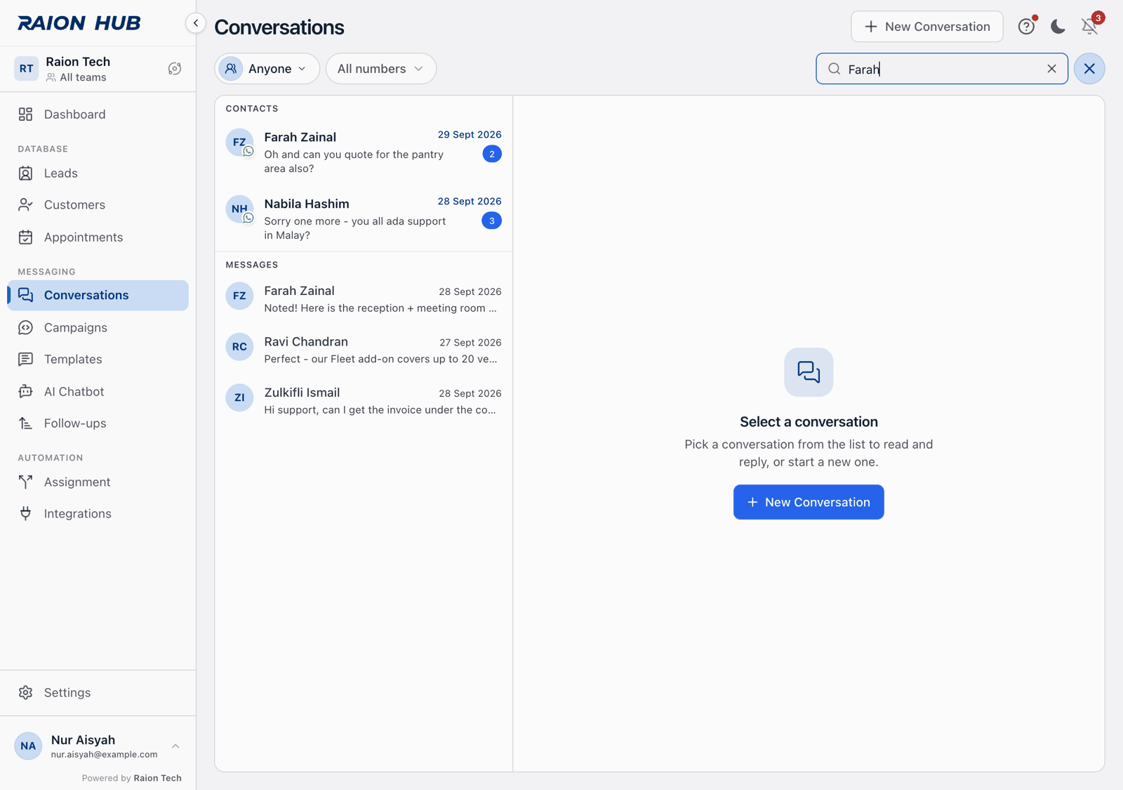Click the Raion Tech workspace name
The width and height of the screenshot is (1123, 790).
(x=78, y=62)
